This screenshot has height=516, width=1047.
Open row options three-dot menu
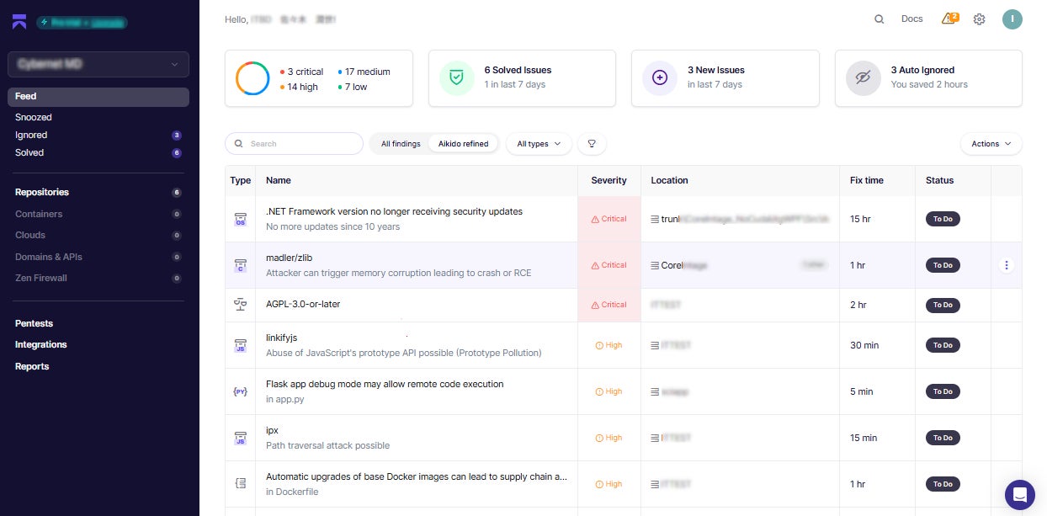(1007, 265)
